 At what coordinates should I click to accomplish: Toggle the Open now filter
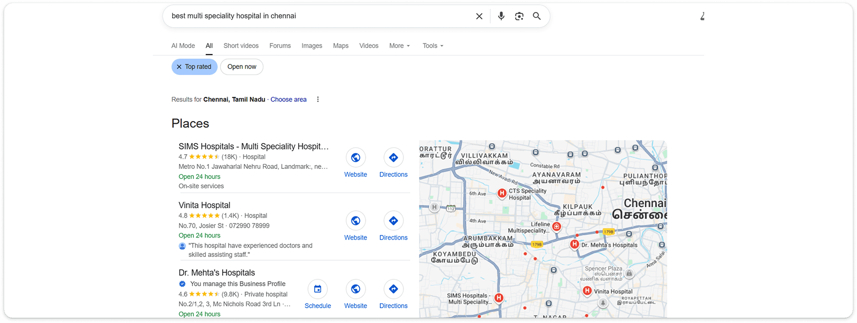click(242, 67)
